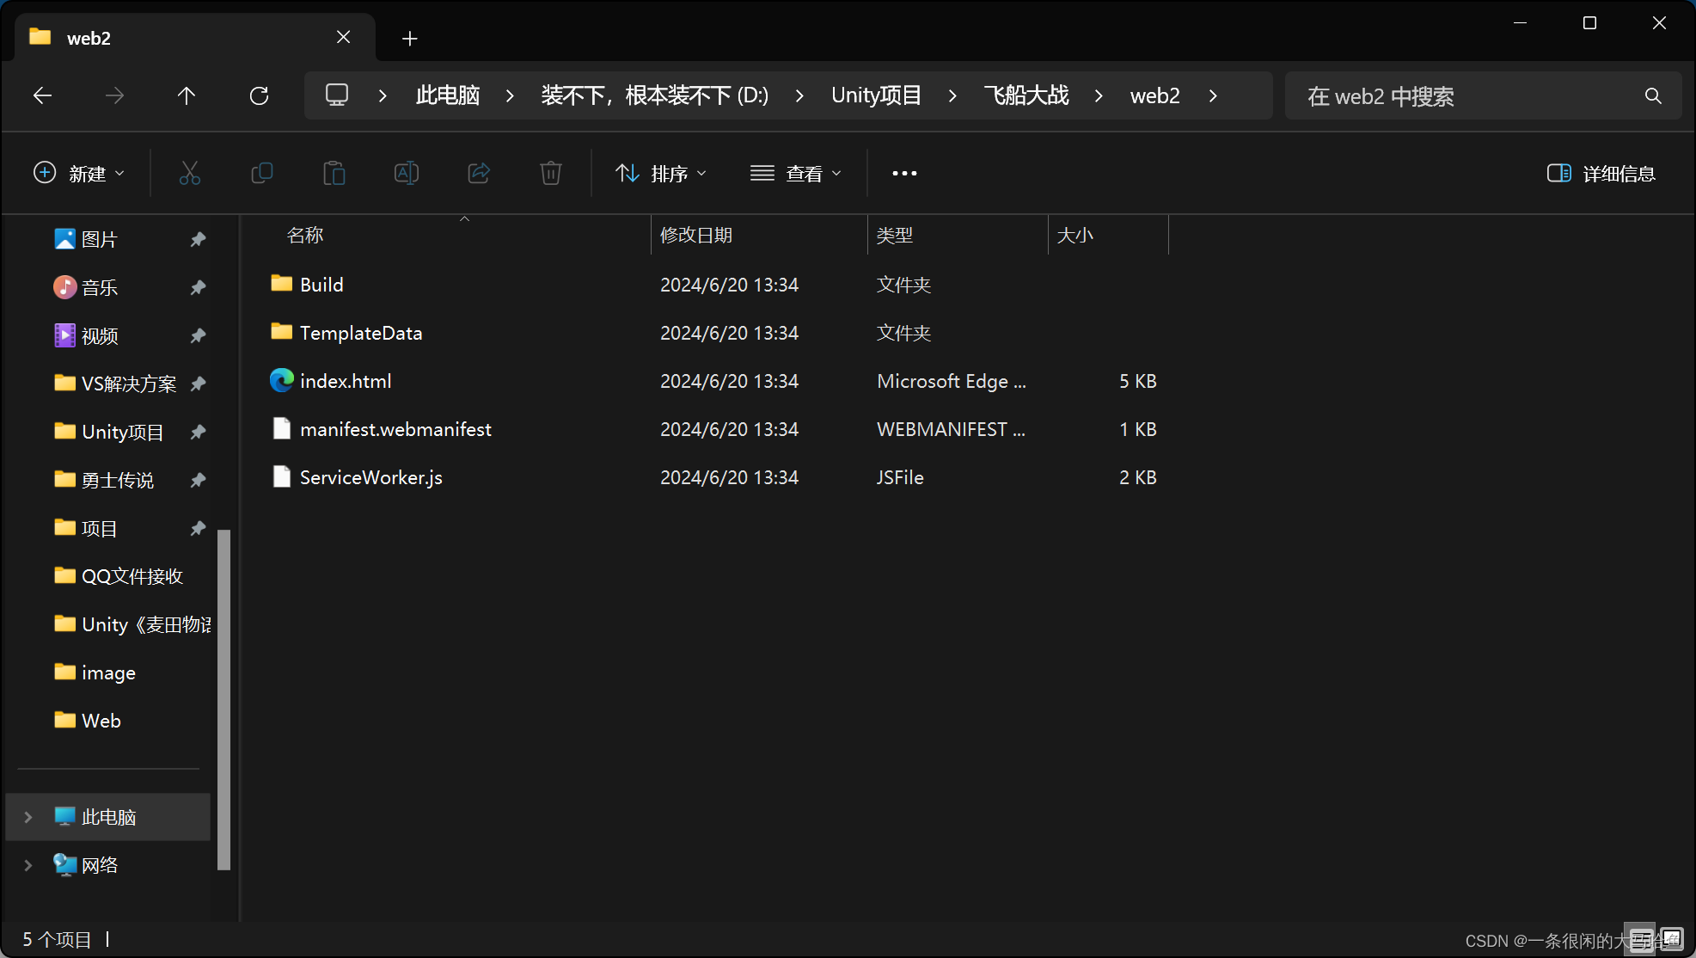
Task: Click the Cut scissors icon
Action: [190, 174]
